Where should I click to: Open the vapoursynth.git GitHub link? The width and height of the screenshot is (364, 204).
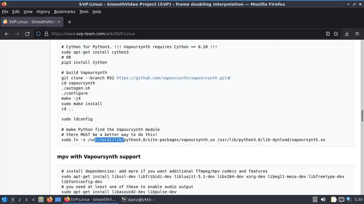click(x=173, y=78)
